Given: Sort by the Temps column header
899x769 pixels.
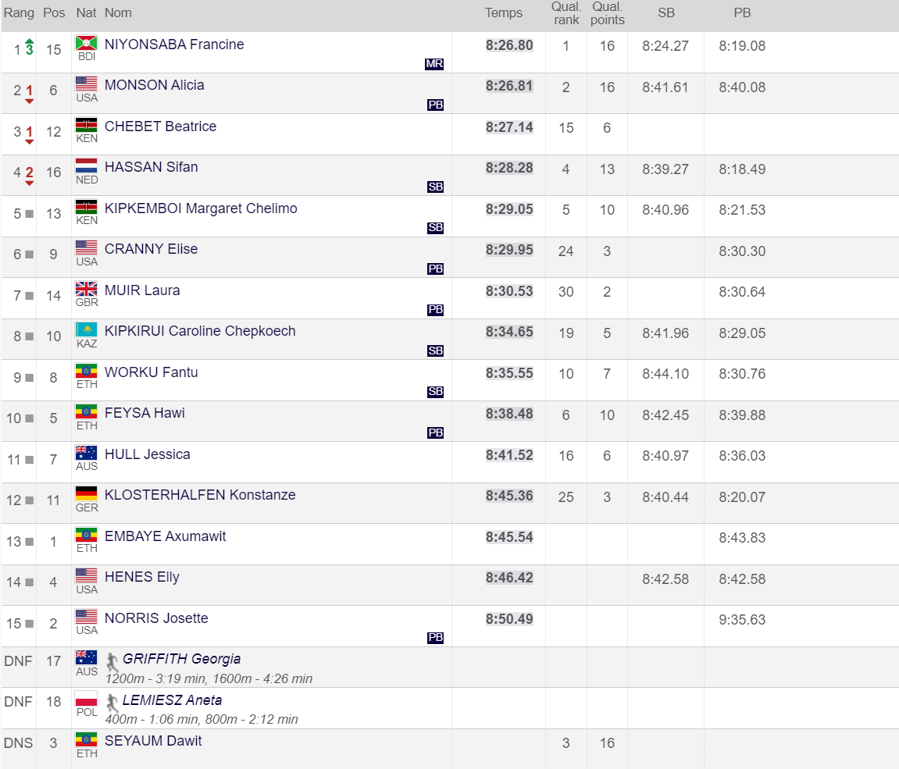Looking at the screenshot, I should point(504,13).
